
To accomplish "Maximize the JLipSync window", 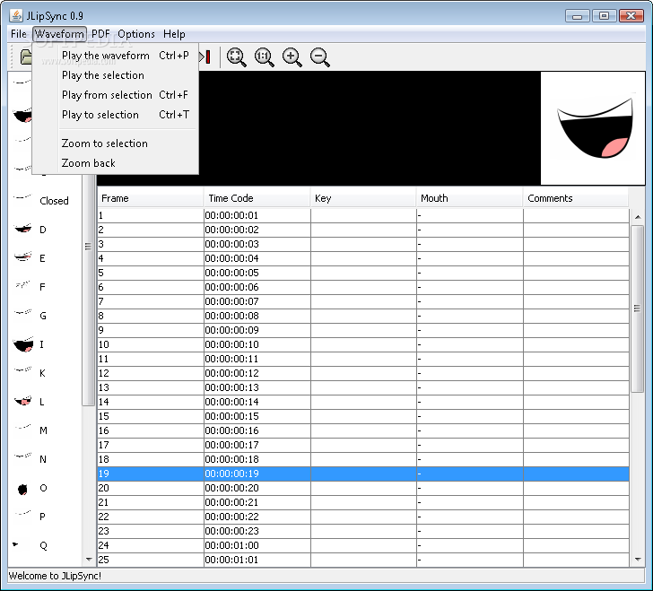I will point(604,16).
